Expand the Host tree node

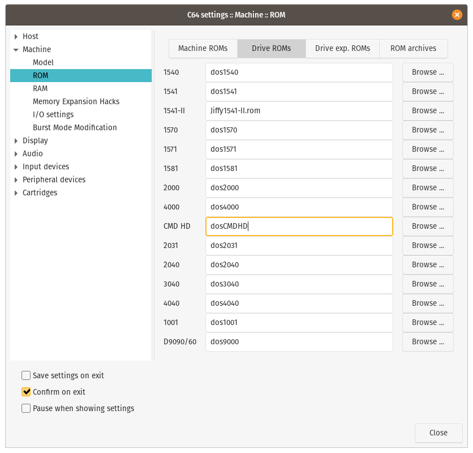pos(16,37)
